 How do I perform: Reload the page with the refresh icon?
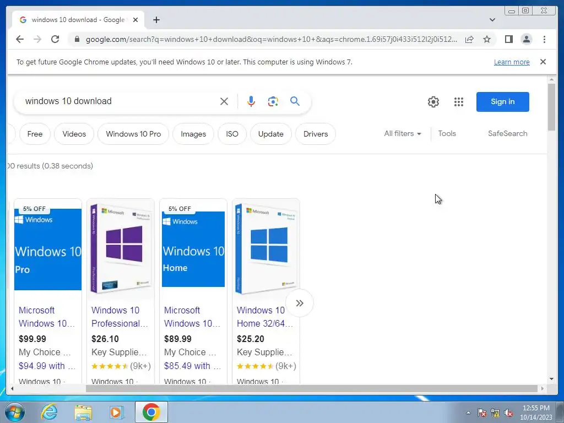coord(55,39)
